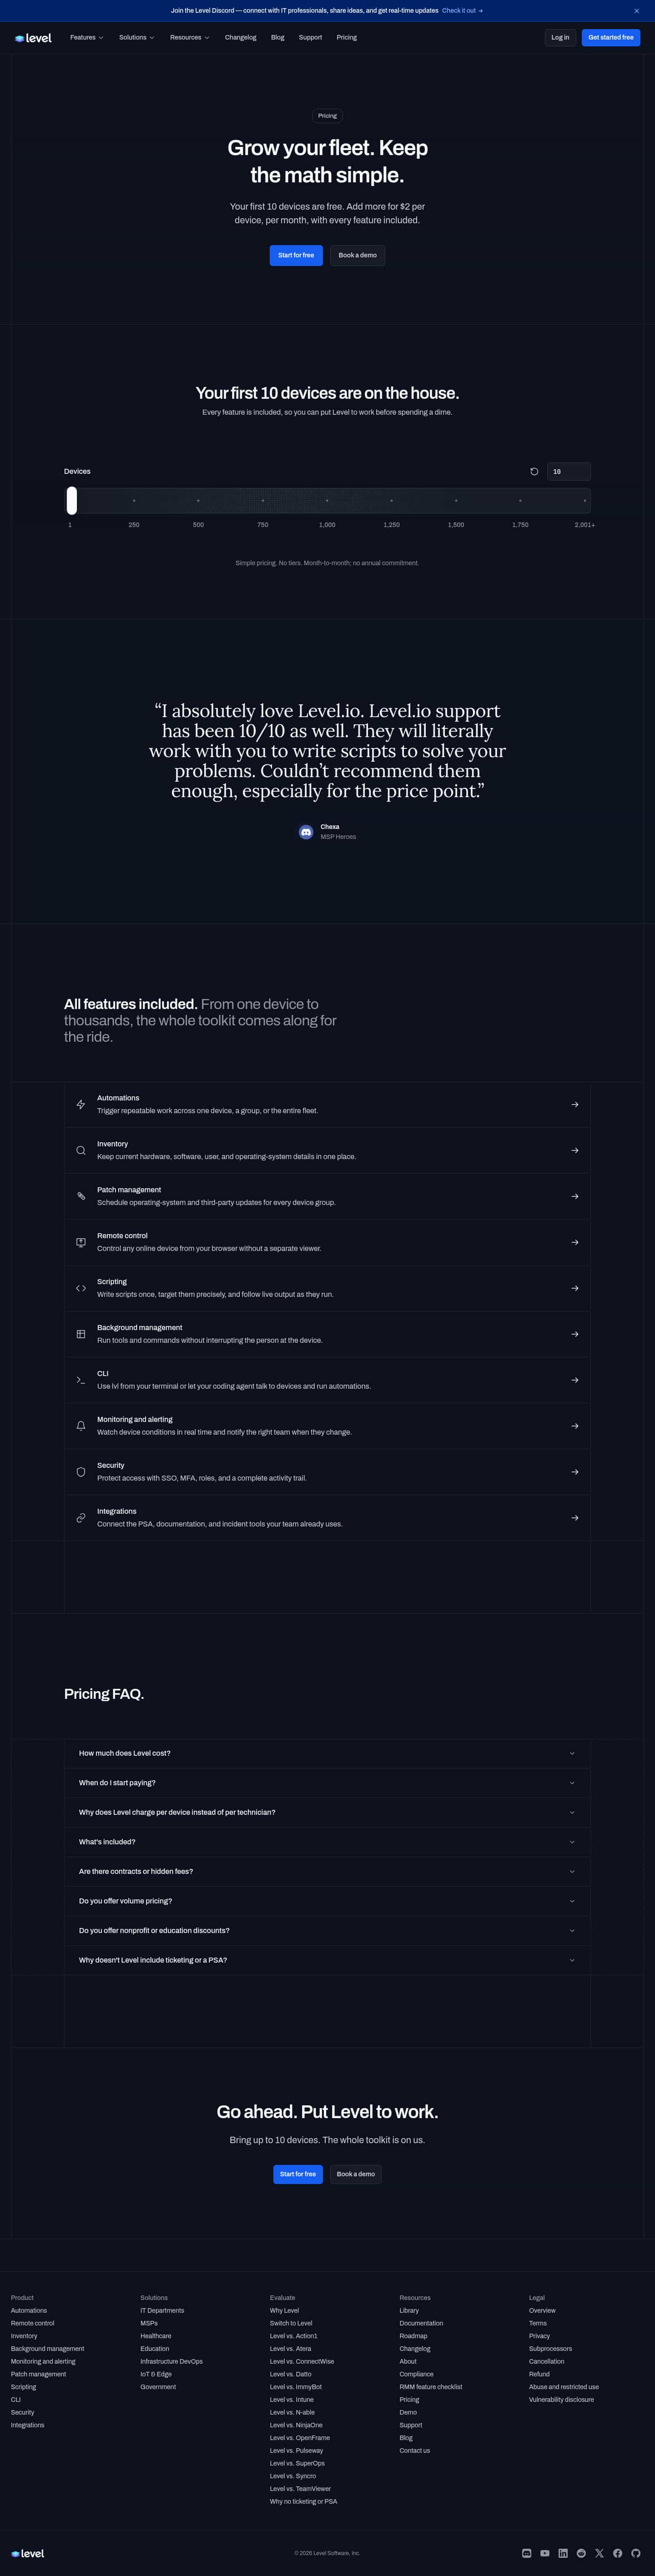Expand the 'Do you offer volume pricing?' question

point(327,1901)
